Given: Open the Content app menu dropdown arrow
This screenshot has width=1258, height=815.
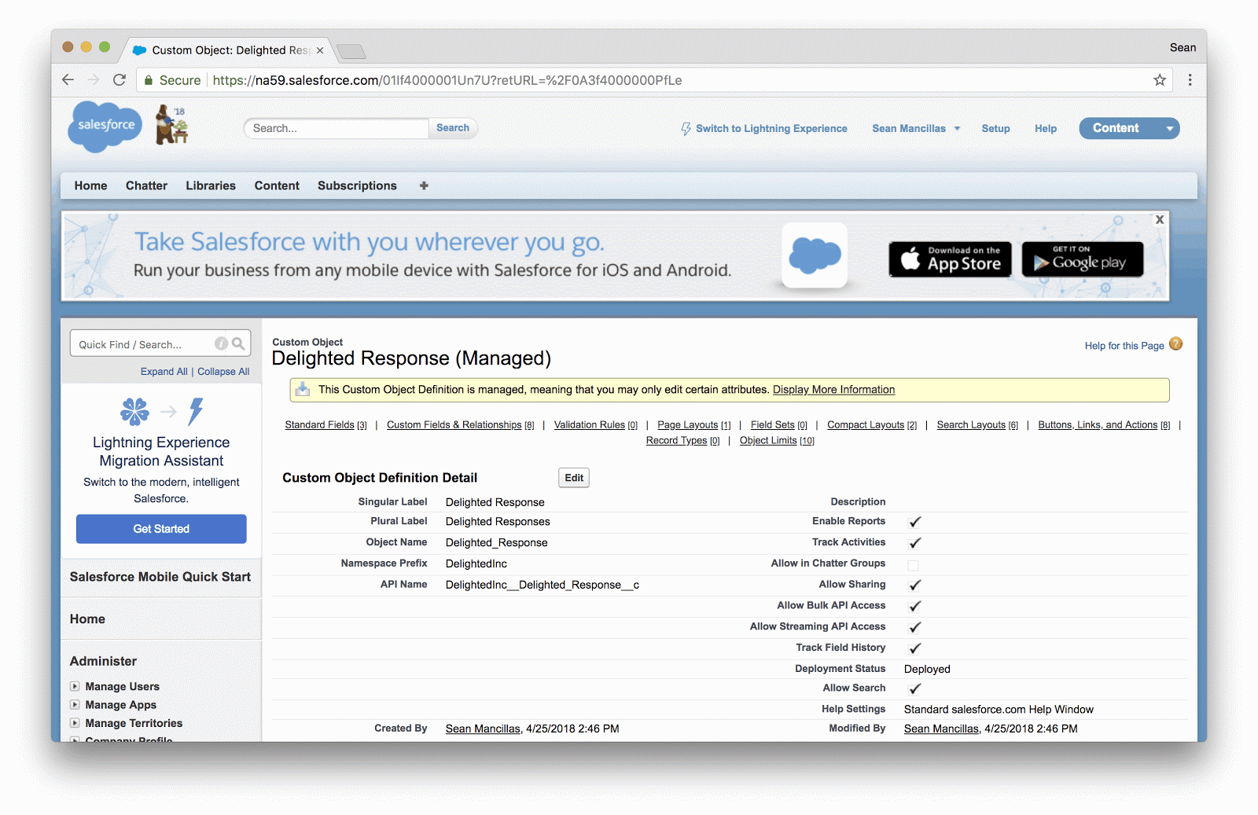Looking at the screenshot, I should pos(1169,129).
